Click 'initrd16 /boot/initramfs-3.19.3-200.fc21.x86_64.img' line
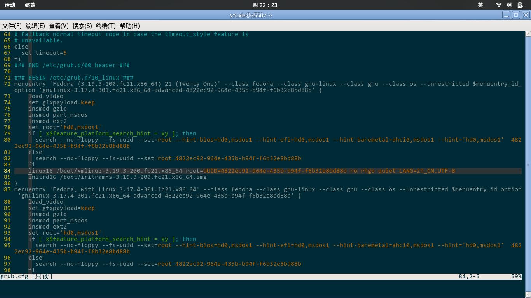This screenshot has height=298, width=531. [x=117, y=177]
